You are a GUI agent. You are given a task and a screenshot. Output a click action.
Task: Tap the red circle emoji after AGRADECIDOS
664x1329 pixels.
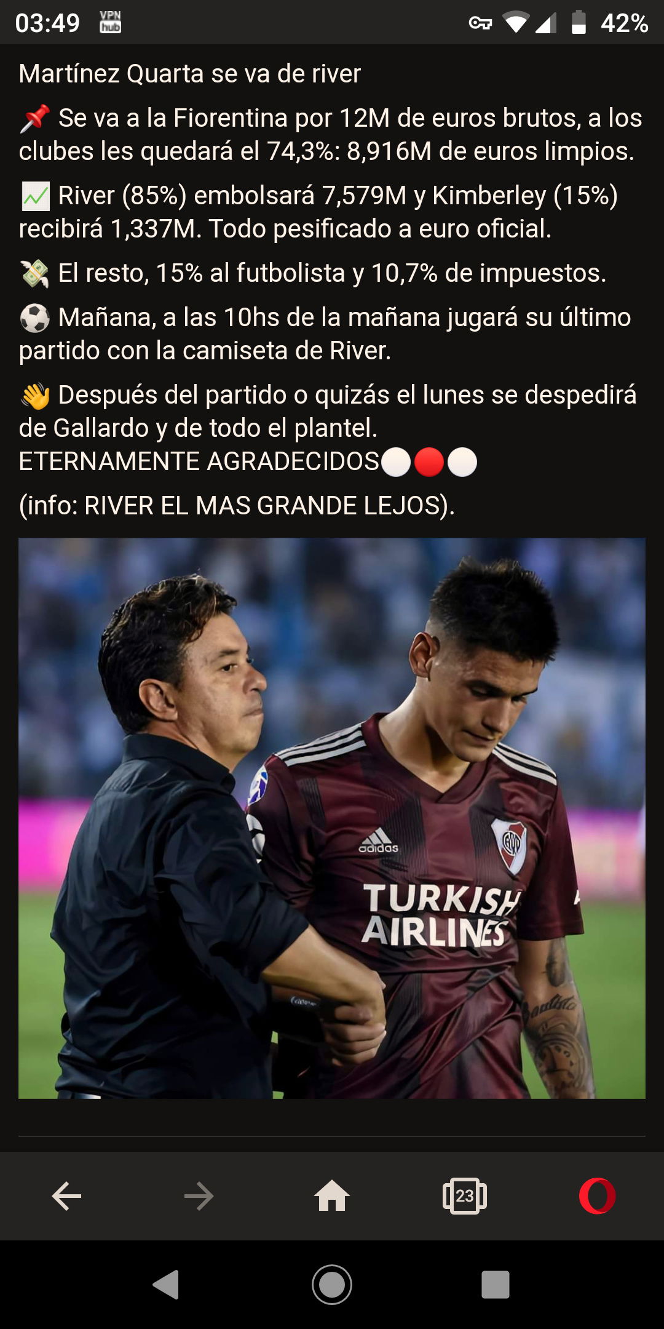pos(429,462)
